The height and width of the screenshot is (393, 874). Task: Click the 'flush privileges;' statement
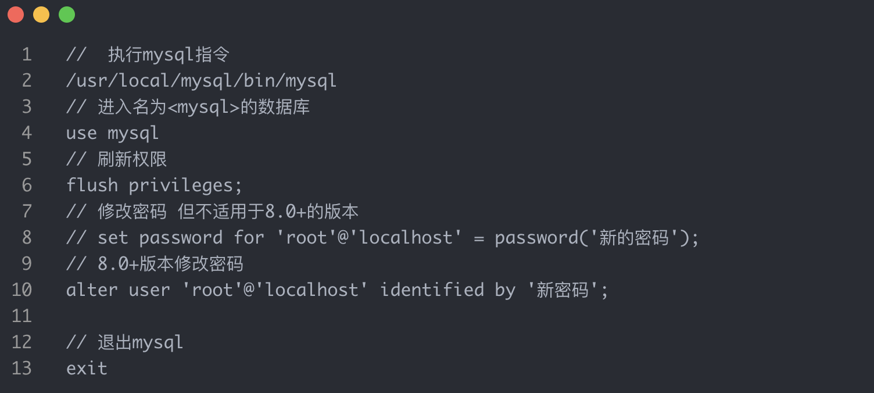(x=154, y=185)
